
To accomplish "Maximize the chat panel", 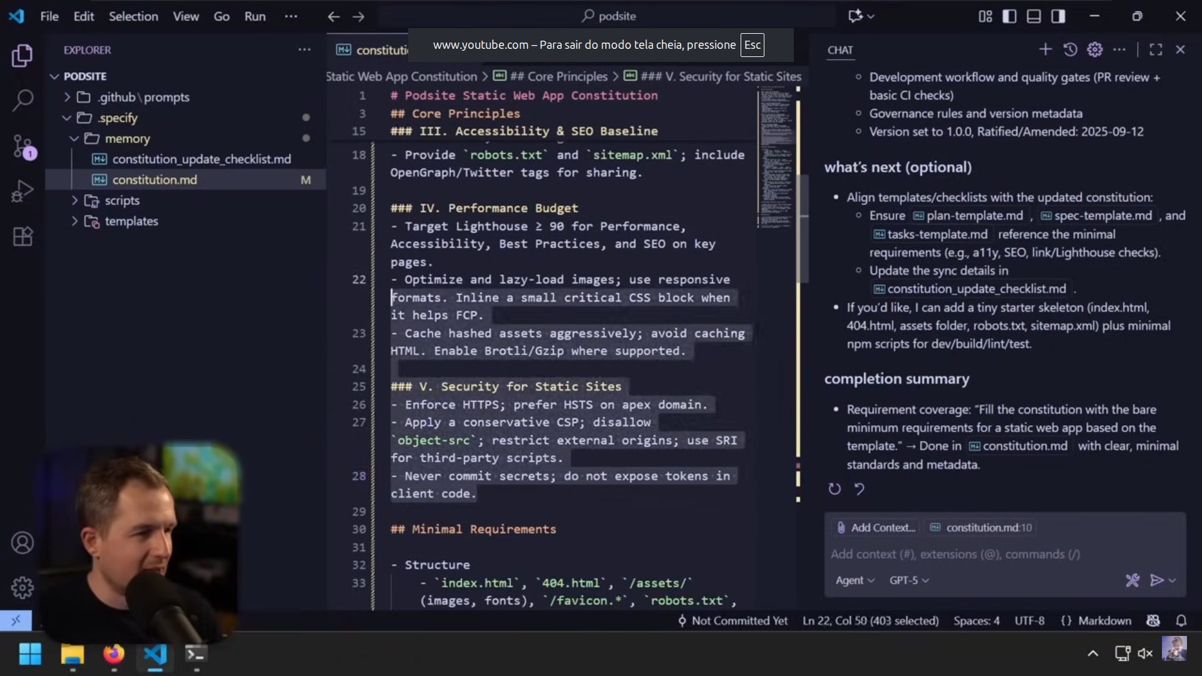I will coord(1156,49).
